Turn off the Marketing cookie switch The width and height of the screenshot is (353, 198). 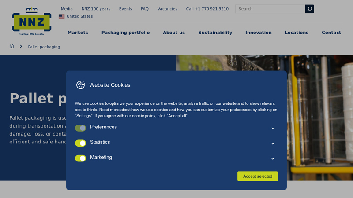point(80,158)
